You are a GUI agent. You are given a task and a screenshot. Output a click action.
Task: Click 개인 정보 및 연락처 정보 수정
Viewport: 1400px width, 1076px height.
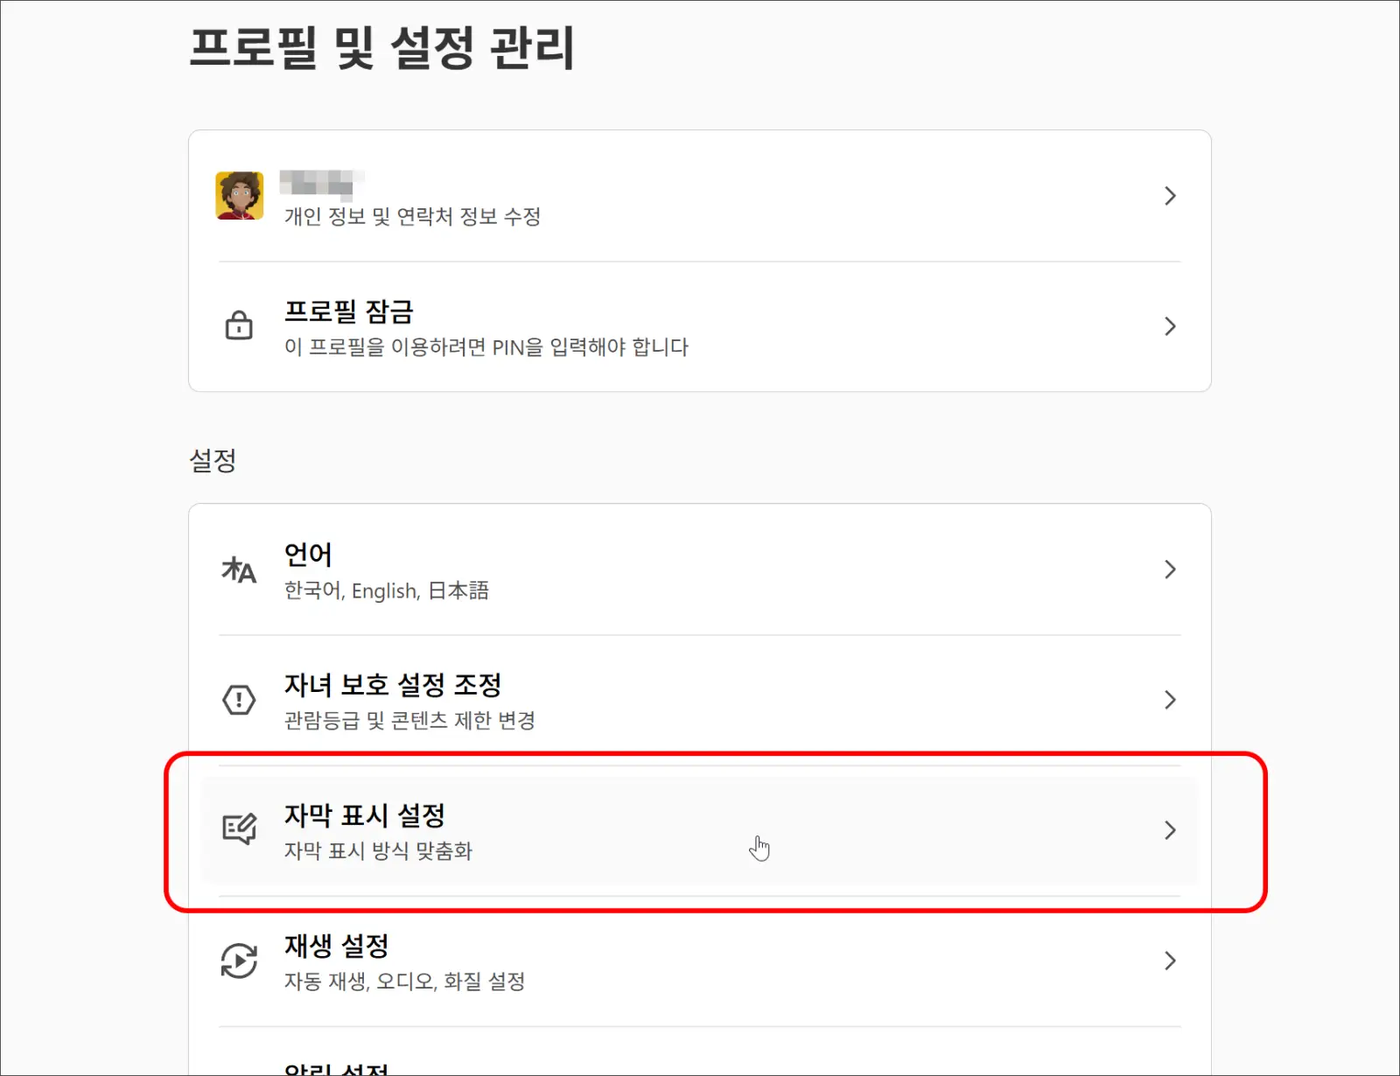412,216
